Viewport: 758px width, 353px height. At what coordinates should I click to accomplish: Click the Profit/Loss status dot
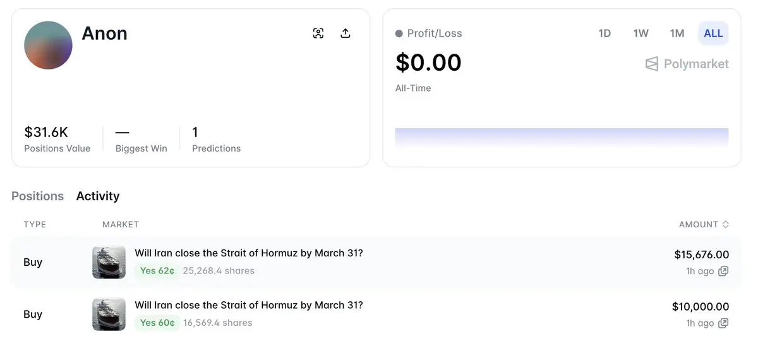point(399,33)
